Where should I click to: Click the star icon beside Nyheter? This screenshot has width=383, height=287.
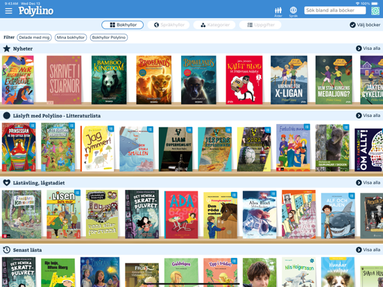(7, 49)
